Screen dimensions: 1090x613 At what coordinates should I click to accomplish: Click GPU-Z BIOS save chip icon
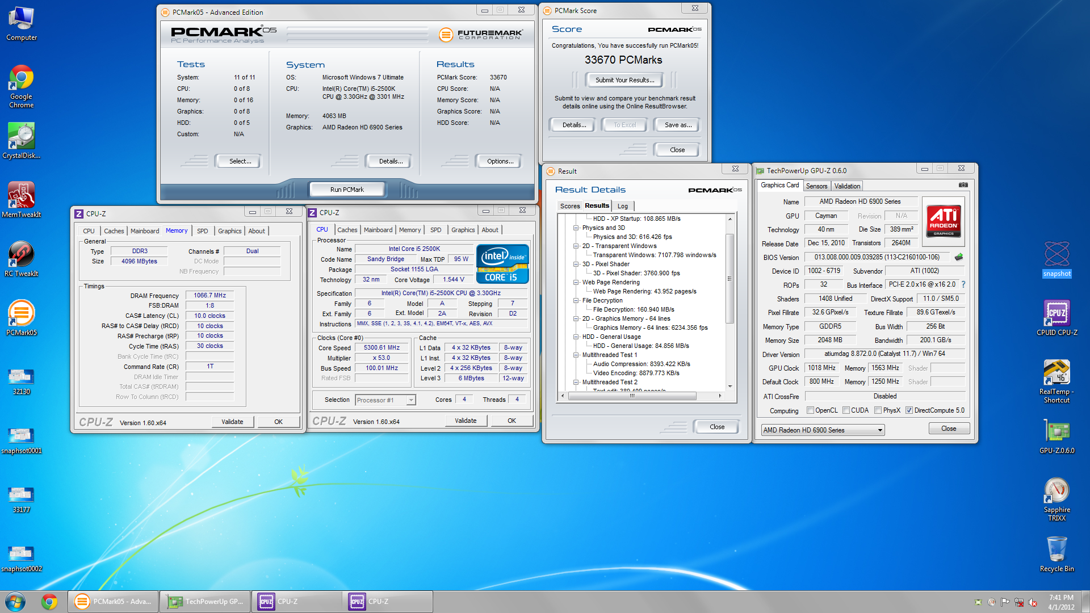(959, 257)
